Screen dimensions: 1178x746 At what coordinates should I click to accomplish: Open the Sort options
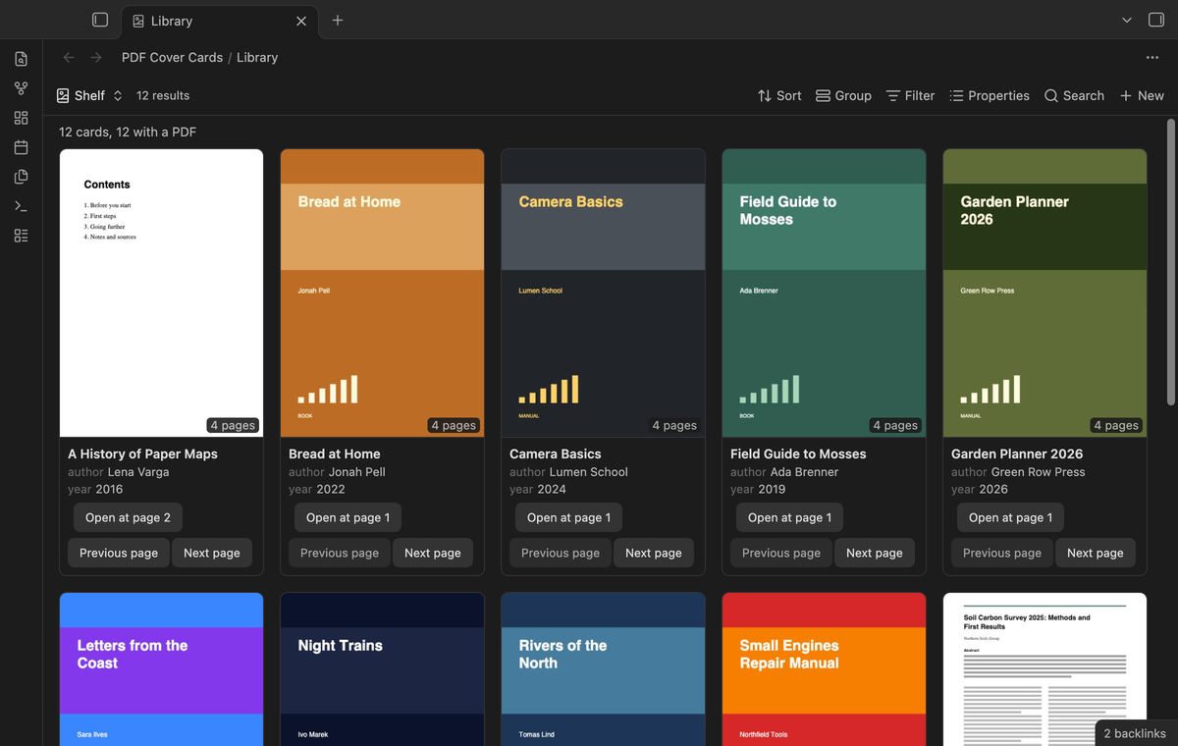779,95
